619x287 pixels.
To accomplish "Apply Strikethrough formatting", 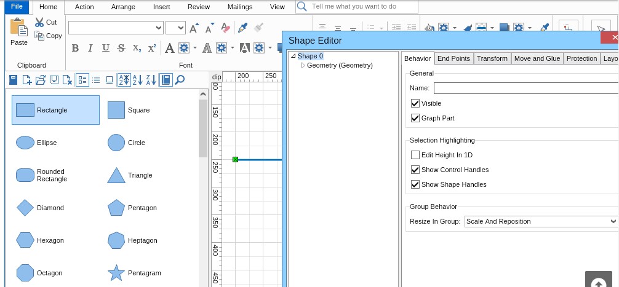I will (121, 48).
